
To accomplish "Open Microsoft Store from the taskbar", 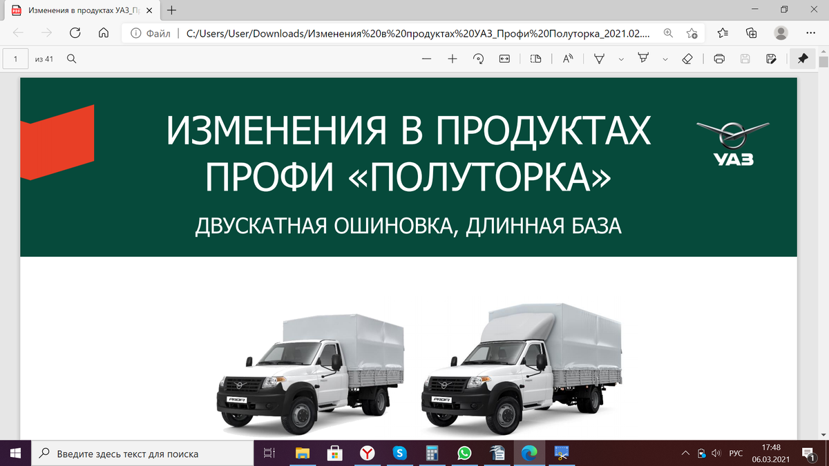I will coord(335,453).
